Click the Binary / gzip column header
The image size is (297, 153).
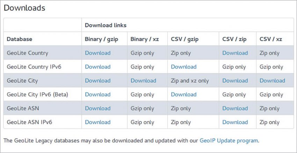[x=101, y=39]
